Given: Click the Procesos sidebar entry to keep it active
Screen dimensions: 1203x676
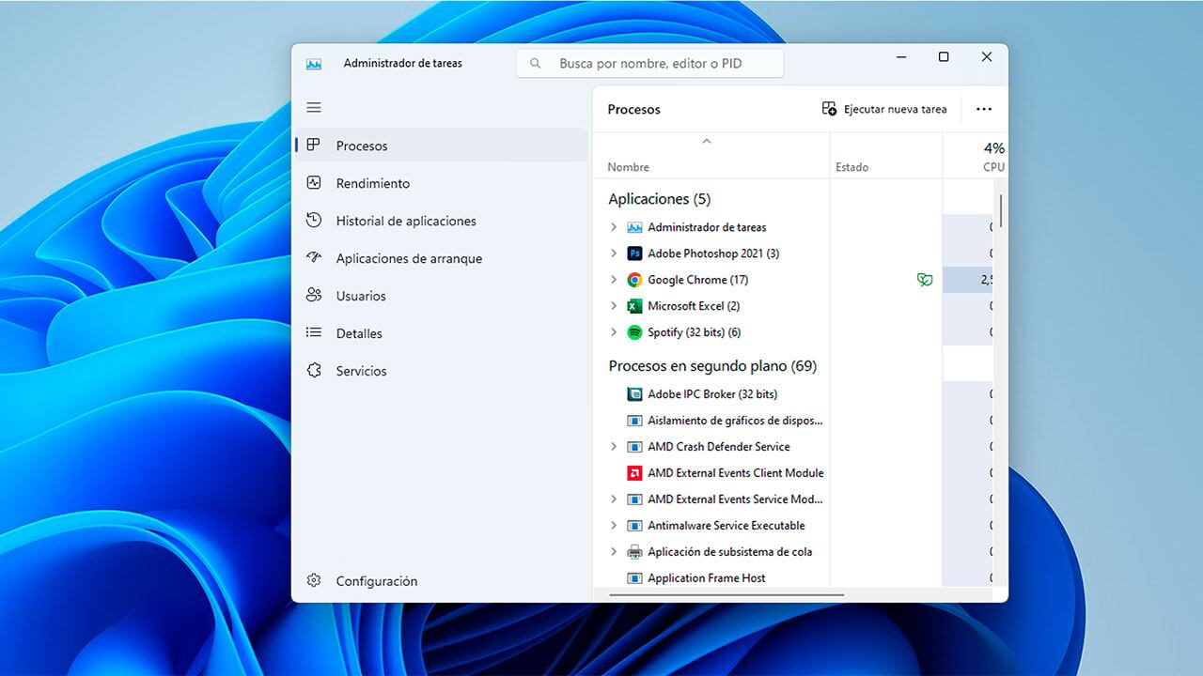Looking at the screenshot, I should point(361,146).
